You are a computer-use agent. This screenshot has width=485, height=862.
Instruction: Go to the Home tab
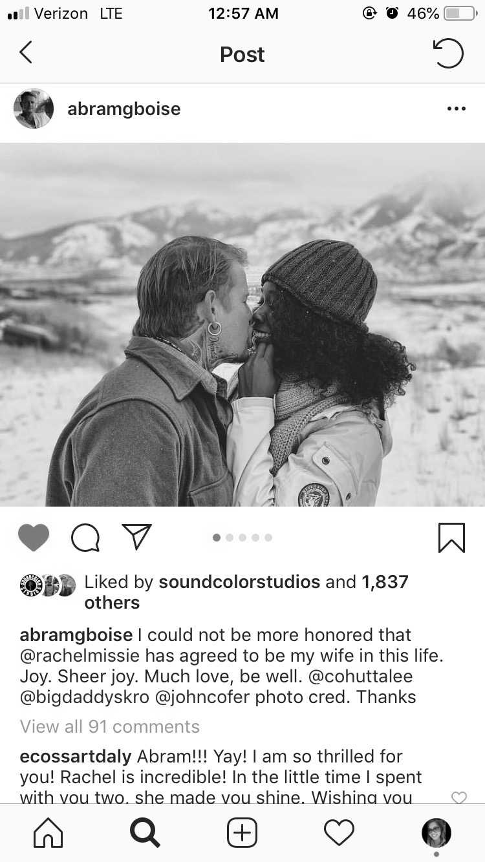(48, 833)
